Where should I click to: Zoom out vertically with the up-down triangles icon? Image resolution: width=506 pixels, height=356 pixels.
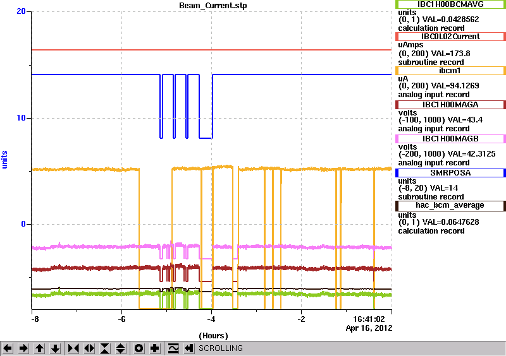coord(121,348)
